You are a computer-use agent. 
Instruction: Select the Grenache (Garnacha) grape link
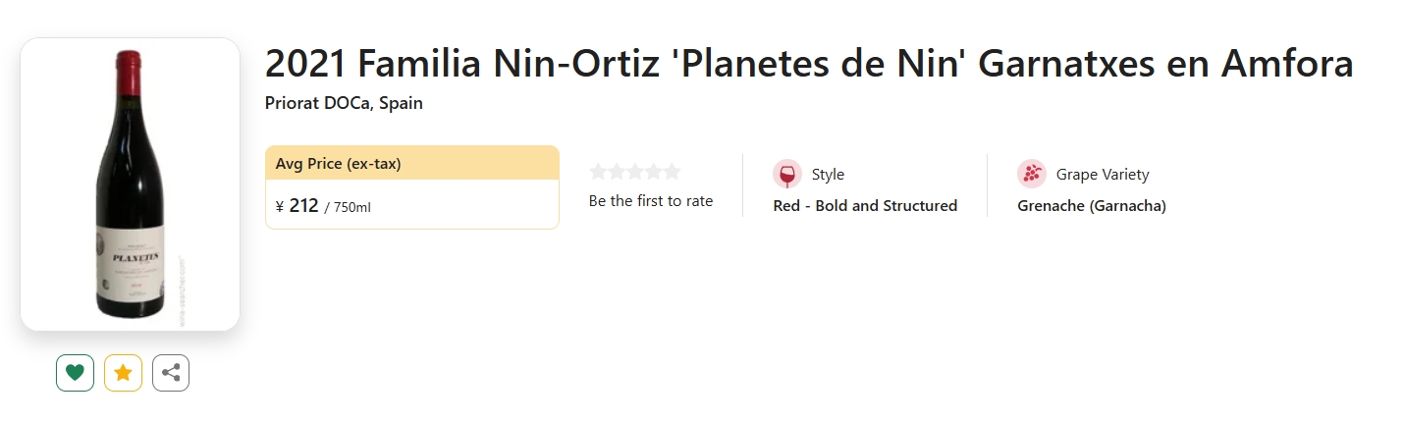coord(1092,206)
